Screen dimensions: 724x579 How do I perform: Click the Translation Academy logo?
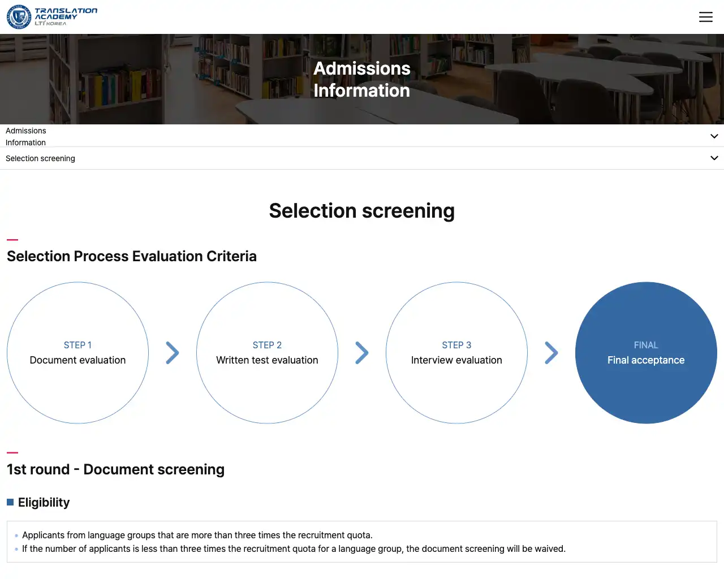[51, 17]
